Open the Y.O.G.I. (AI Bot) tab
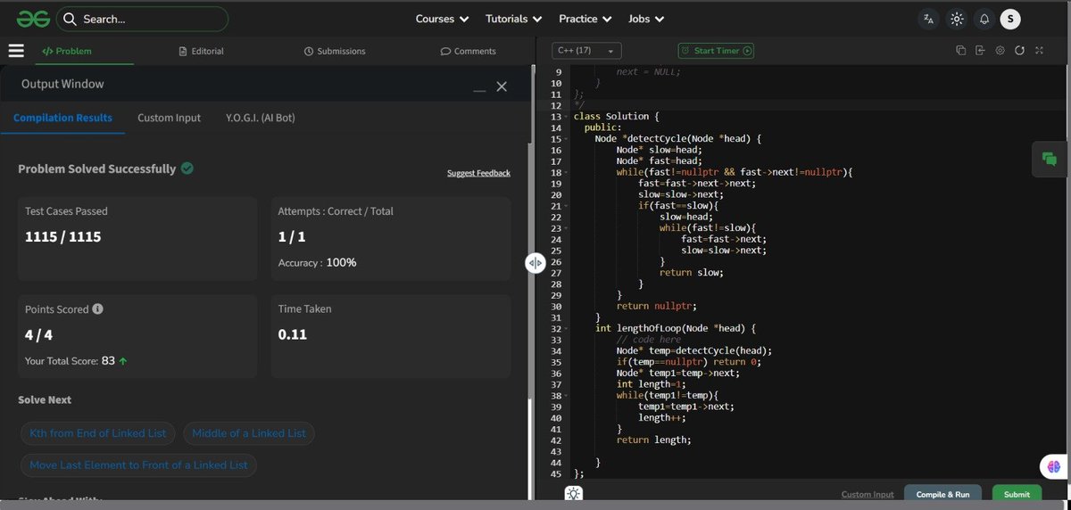 261,118
